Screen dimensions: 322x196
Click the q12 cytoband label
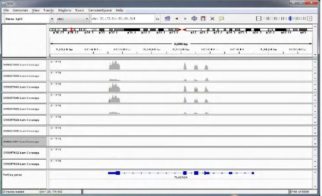tap(193, 33)
